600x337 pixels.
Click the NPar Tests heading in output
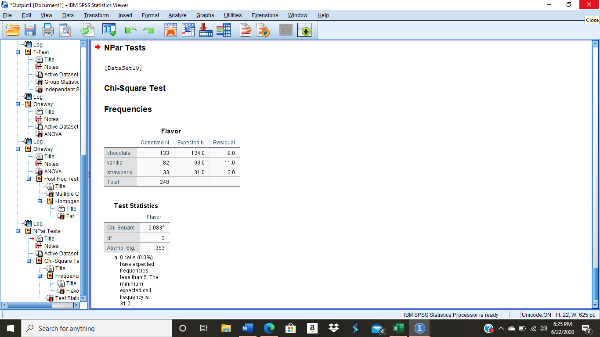tap(125, 48)
